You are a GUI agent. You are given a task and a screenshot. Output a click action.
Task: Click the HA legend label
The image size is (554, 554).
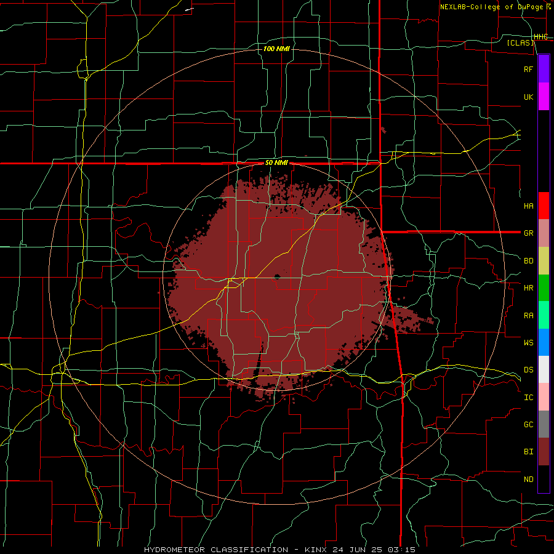tap(528, 206)
